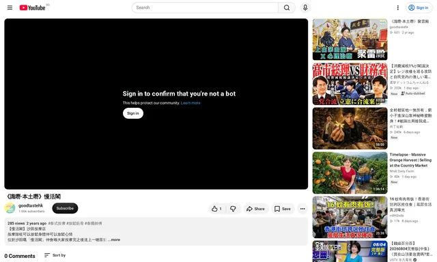437x262 pixels.
Task: Open the 高市総理VS財務省 video thumbnail
Action: click(350, 84)
